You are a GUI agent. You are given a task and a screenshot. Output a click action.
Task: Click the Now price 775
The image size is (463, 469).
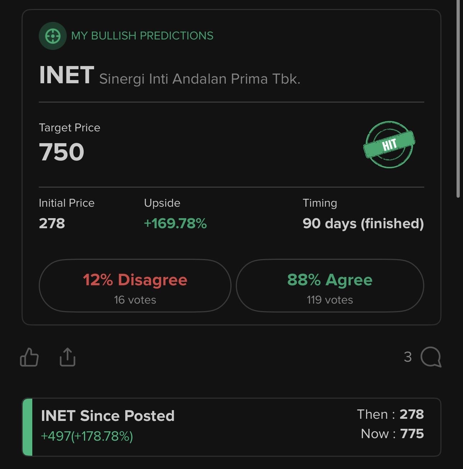click(412, 434)
